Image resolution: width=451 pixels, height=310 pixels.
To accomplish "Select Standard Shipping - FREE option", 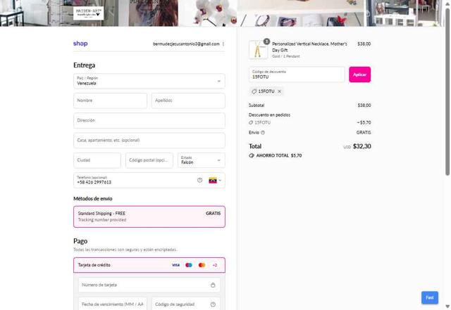I will (x=149, y=217).
